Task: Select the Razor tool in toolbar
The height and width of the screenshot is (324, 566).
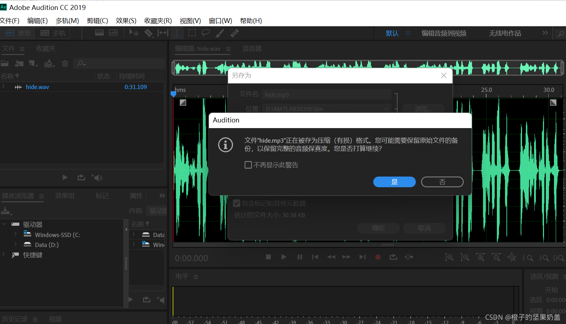Action: tap(148, 33)
